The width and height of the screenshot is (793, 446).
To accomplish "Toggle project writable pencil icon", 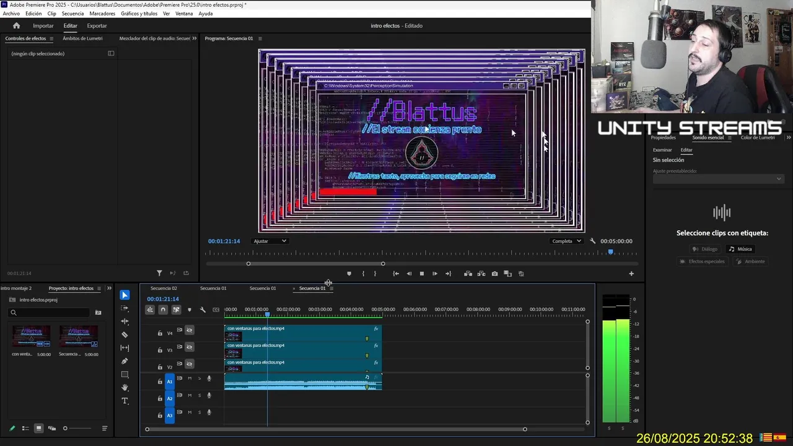I will (x=12, y=428).
